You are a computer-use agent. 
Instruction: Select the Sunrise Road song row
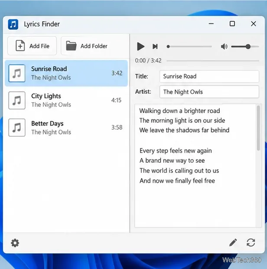(66, 73)
